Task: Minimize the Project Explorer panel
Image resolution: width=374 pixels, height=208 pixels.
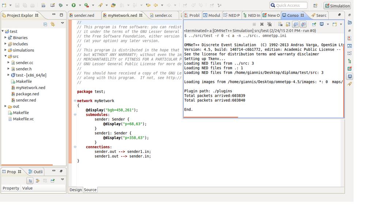Action: pos(54,15)
